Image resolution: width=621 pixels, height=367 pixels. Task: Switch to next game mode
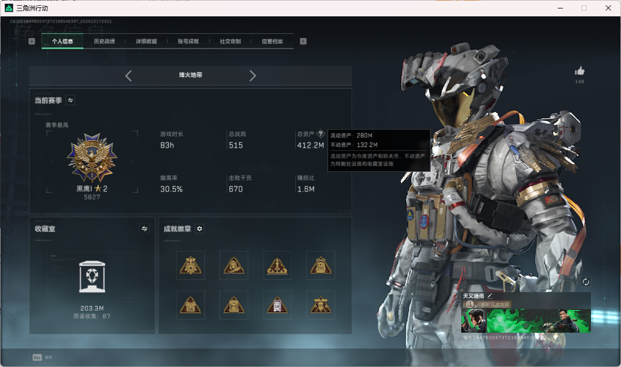point(253,76)
